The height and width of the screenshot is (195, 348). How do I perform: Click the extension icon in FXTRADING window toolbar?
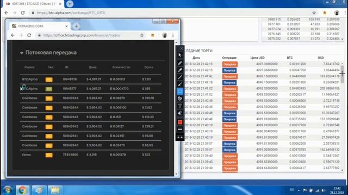point(153,35)
